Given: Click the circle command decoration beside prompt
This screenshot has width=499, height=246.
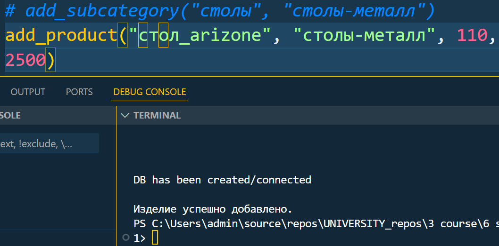Looking at the screenshot, I should [x=126, y=237].
